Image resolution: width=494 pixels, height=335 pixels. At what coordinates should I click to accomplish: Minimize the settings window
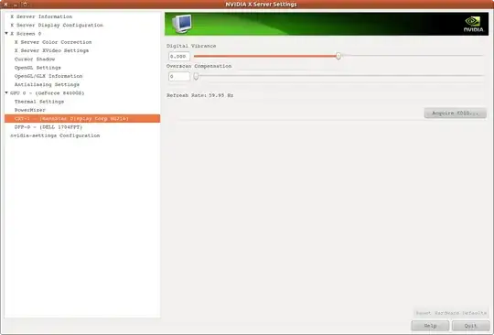pos(16,4)
